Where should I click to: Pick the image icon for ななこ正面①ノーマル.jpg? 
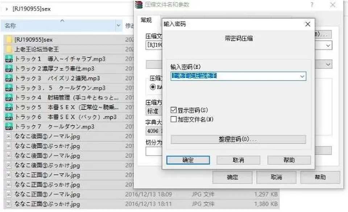tap(9, 175)
